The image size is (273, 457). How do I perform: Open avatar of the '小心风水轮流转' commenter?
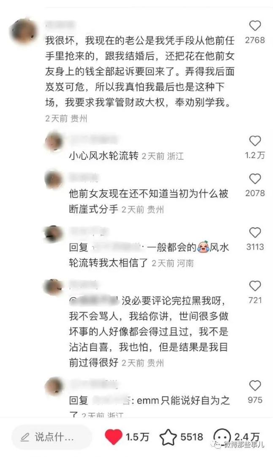tap(54, 142)
